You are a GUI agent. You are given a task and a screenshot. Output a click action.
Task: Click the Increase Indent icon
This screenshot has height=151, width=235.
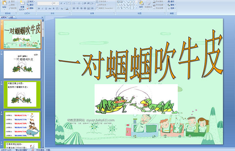(88, 3)
